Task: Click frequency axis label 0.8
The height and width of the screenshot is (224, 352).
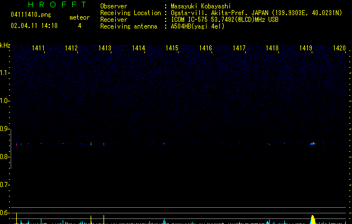Action: (x=4, y=157)
